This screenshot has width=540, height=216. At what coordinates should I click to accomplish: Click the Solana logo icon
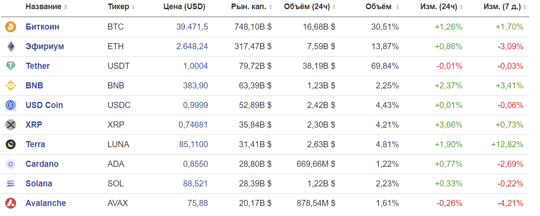(x=10, y=184)
